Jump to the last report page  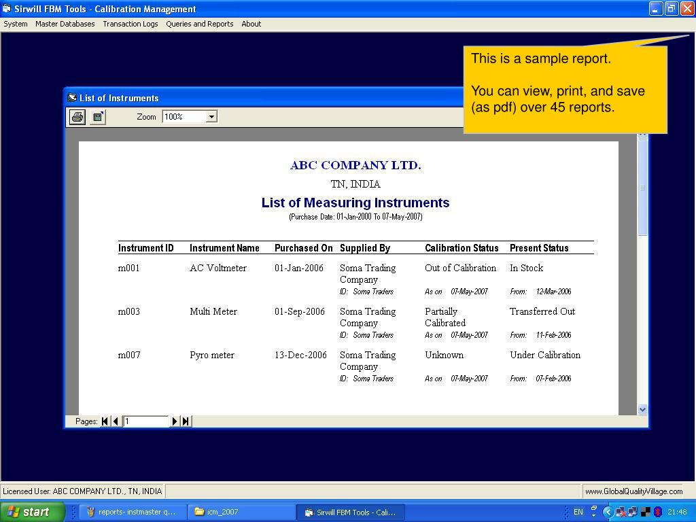(x=186, y=421)
